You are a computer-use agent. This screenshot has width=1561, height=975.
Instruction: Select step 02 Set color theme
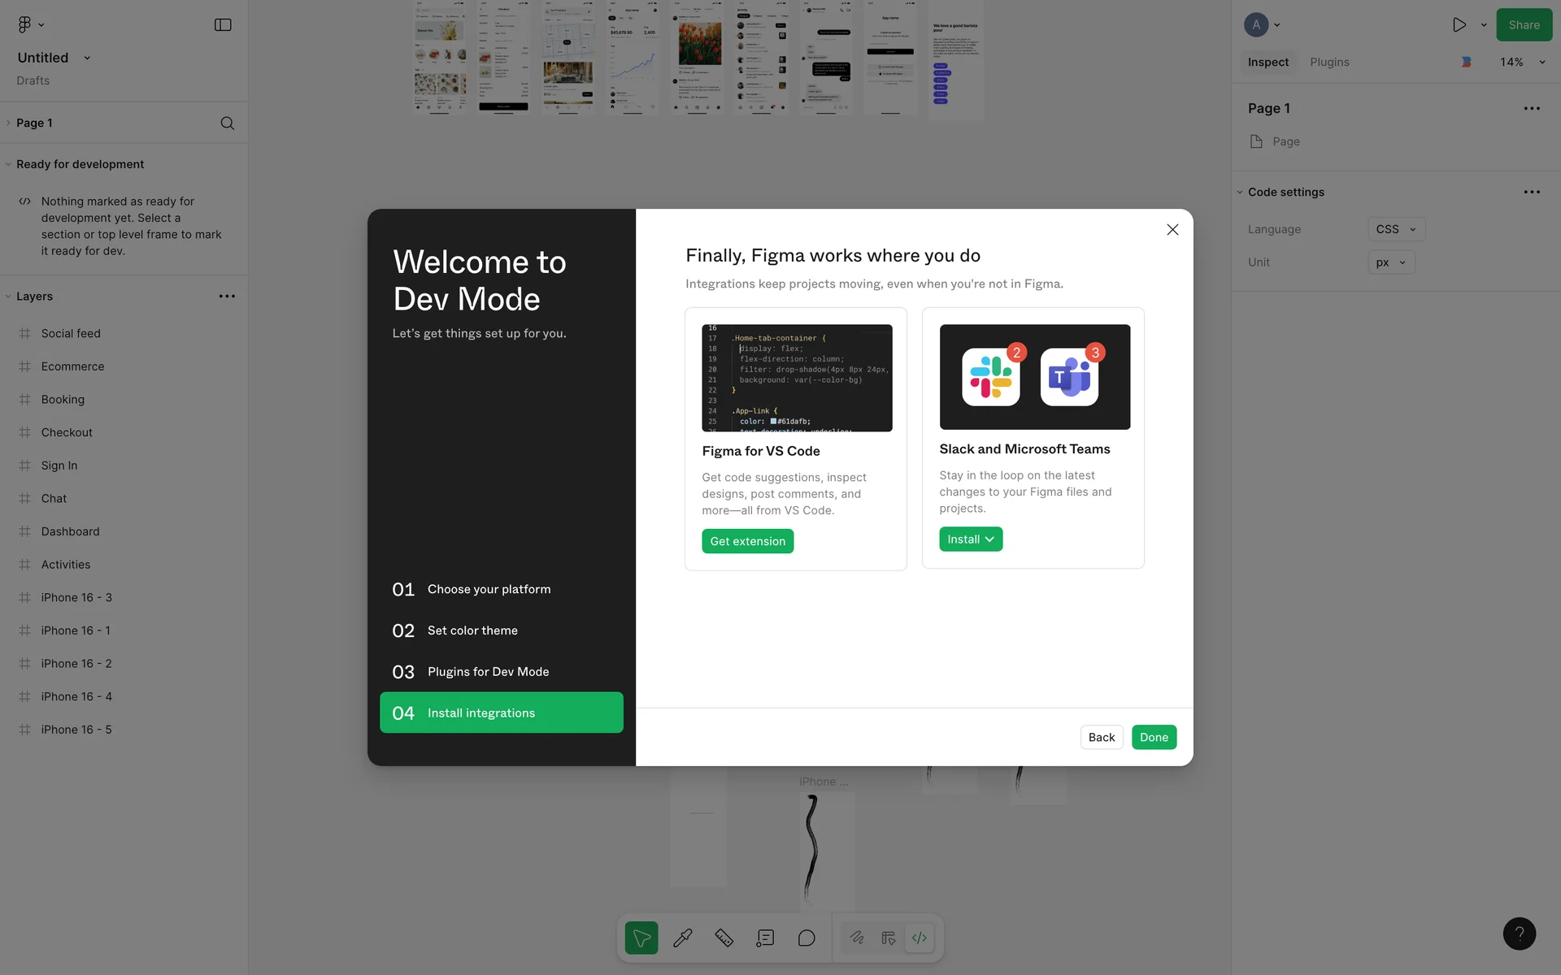point(472,630)
